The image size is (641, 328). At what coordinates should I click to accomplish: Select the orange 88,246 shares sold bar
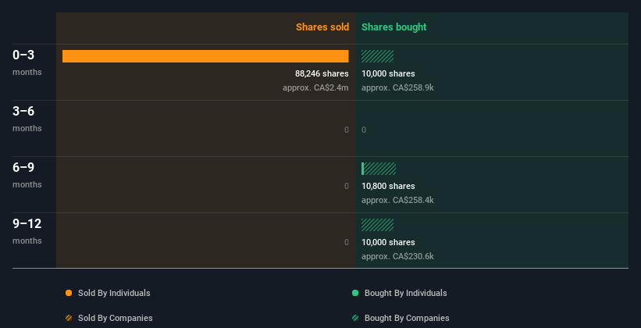coord(205,56)
